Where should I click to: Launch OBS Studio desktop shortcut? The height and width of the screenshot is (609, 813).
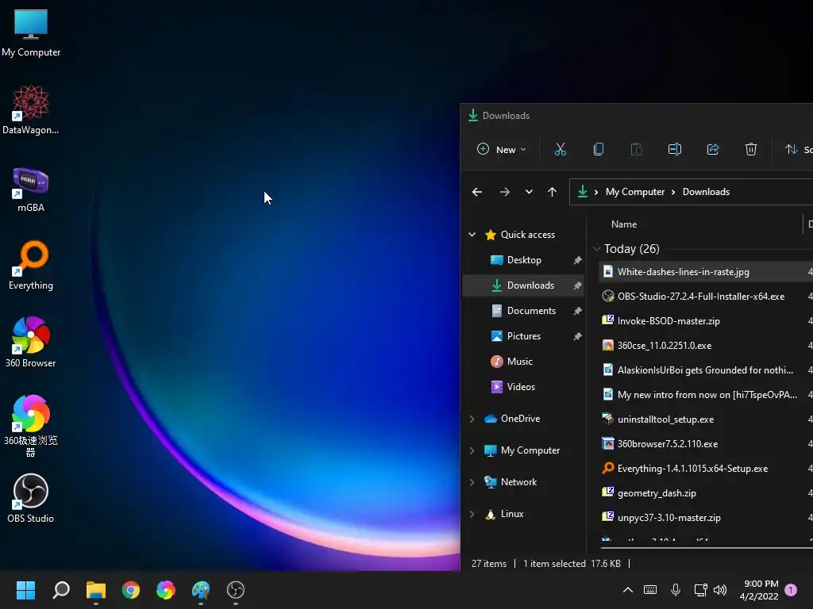point(31,498)
